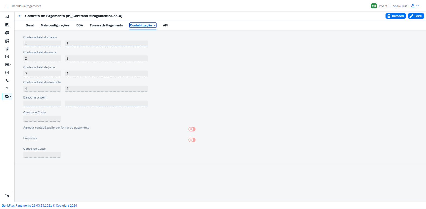Click the Invent company label
This screenshot has width=426, height=209.
click(x=383, y=6)
